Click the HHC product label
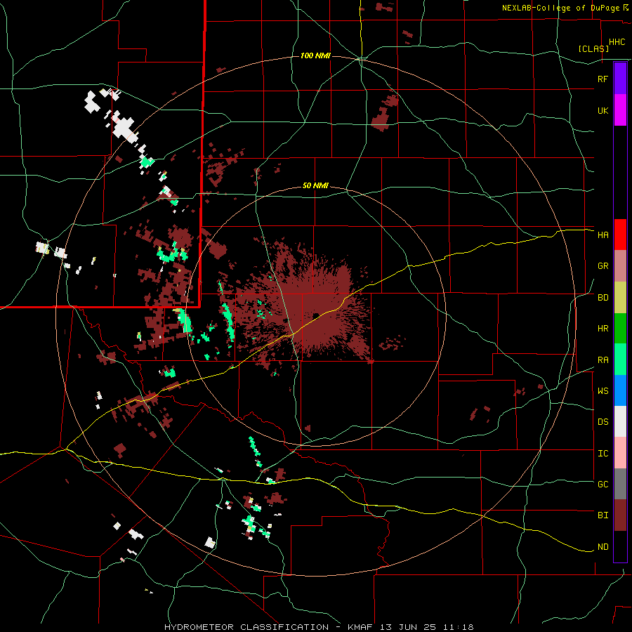632x632 pixels. (x=617, y=42)
